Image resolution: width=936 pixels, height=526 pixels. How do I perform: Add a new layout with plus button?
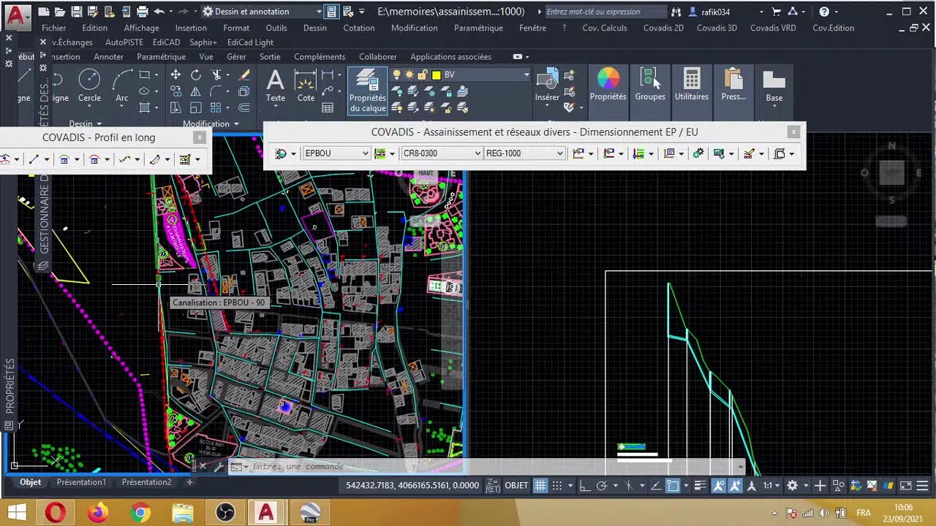point(189,482)
